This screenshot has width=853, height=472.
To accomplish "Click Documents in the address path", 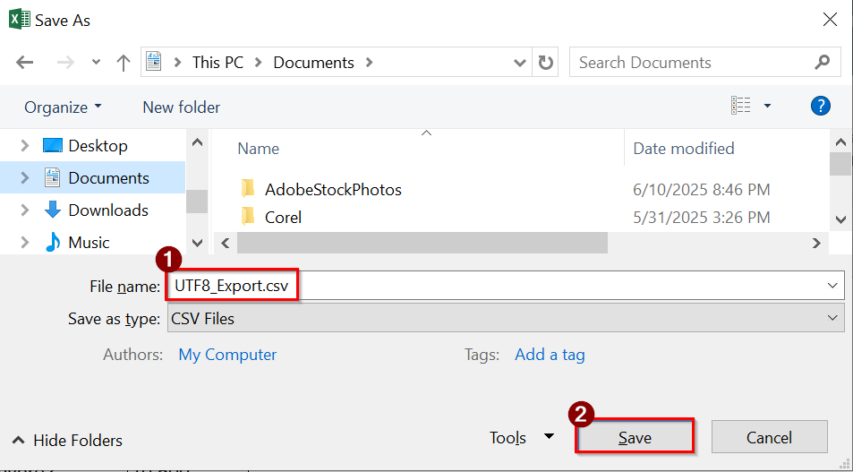I will [313, 63].
